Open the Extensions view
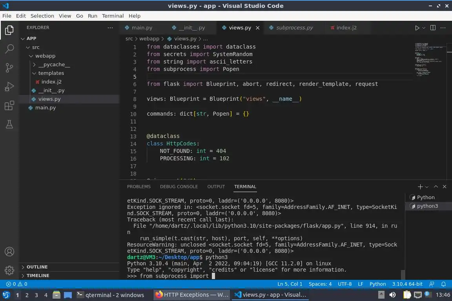 point(9,105)
